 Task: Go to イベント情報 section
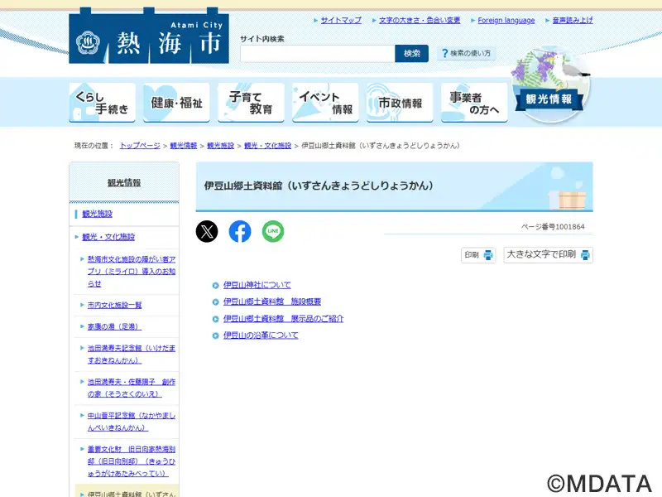325,103
